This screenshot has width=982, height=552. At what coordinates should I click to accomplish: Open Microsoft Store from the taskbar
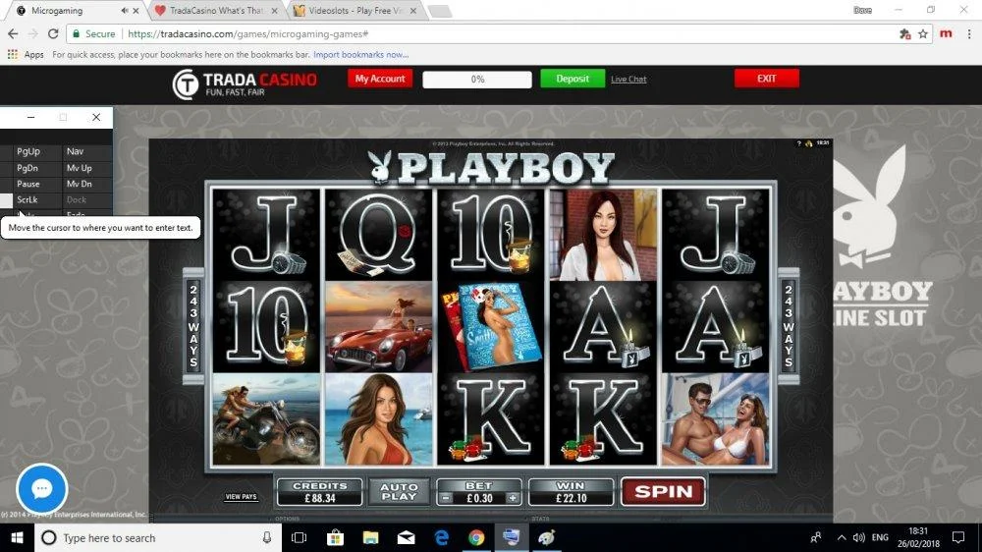point(335,537)
